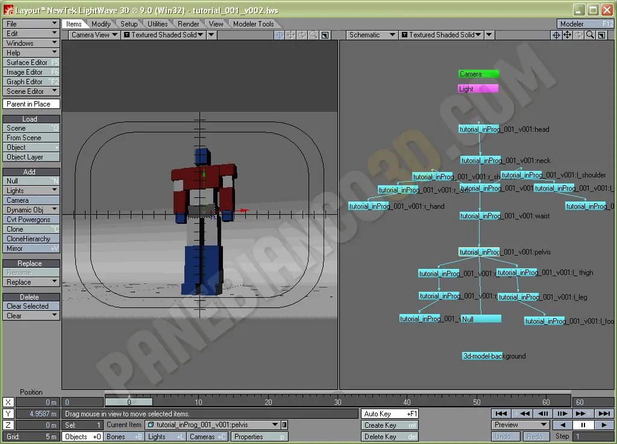Toggle the X position channel
The height and width of the screenshot is (444, 617).
tap(8, 402)
